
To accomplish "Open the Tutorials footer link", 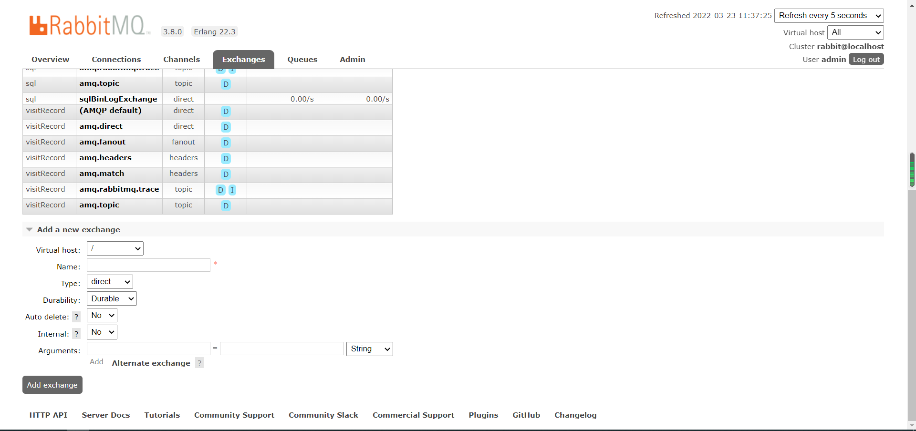I will point(162,415).
